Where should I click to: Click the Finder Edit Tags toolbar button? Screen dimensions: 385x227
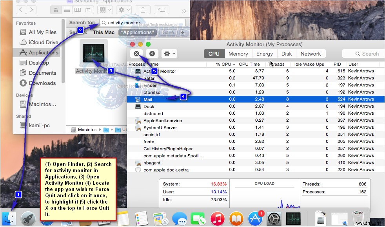pos(162,10)
